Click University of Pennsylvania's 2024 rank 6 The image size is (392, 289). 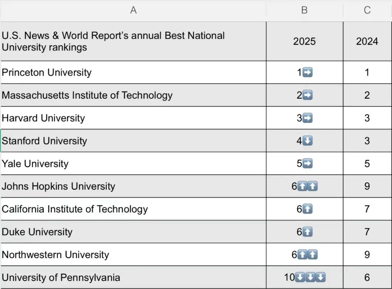pyautogui.click(x=367, y=278)
